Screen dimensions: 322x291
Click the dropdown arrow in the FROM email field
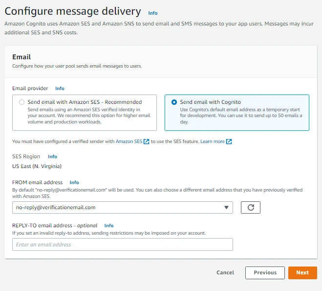click(x=226, y=207)
